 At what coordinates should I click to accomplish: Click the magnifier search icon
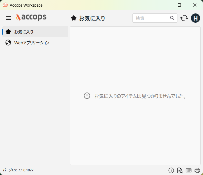pos(172,18)
